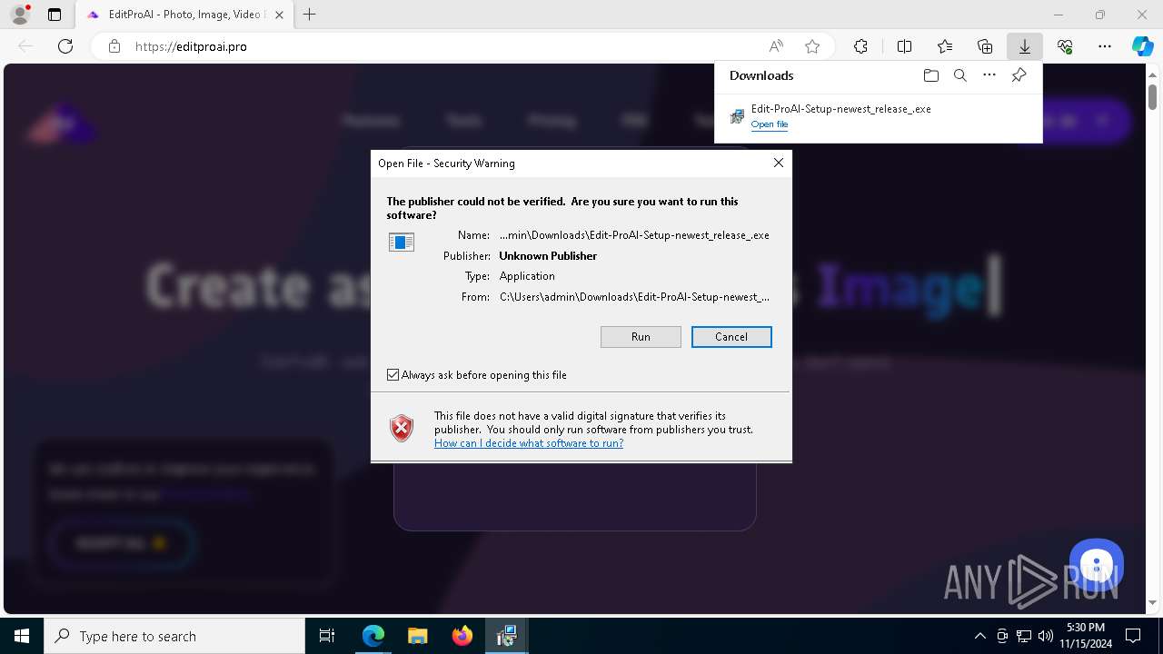This screenshot has width=1163, height=654.
Task: Open Downloads folder icon in panel
Action: click(x=930, y=75)
